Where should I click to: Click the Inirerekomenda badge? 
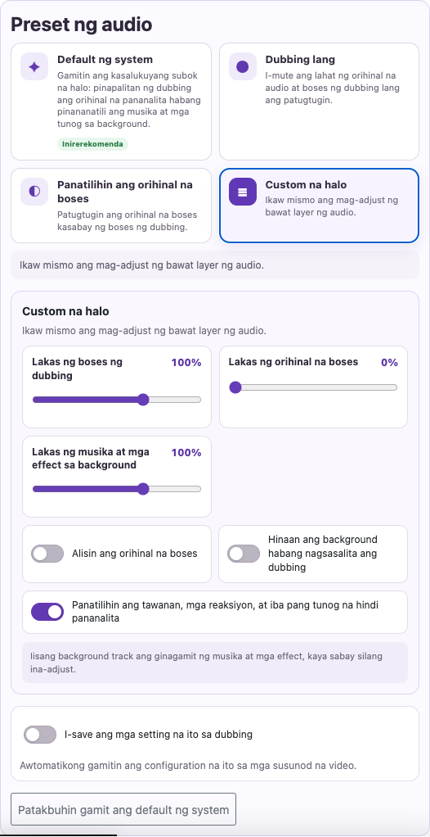[92, 144]
